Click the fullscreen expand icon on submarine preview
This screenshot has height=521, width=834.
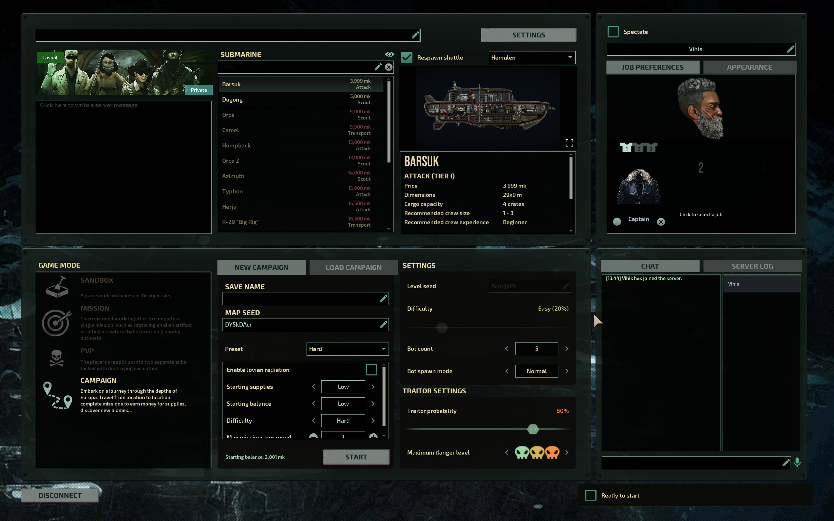point(569,143)
